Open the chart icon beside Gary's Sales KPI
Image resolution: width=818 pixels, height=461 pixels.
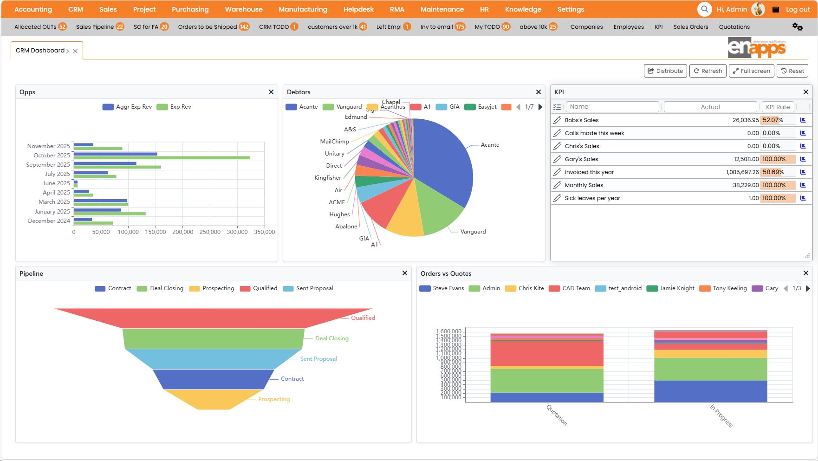(x=803, y=159)
